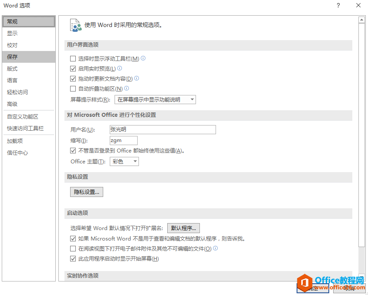Switch to 保存 options category

tap(29, 57)
